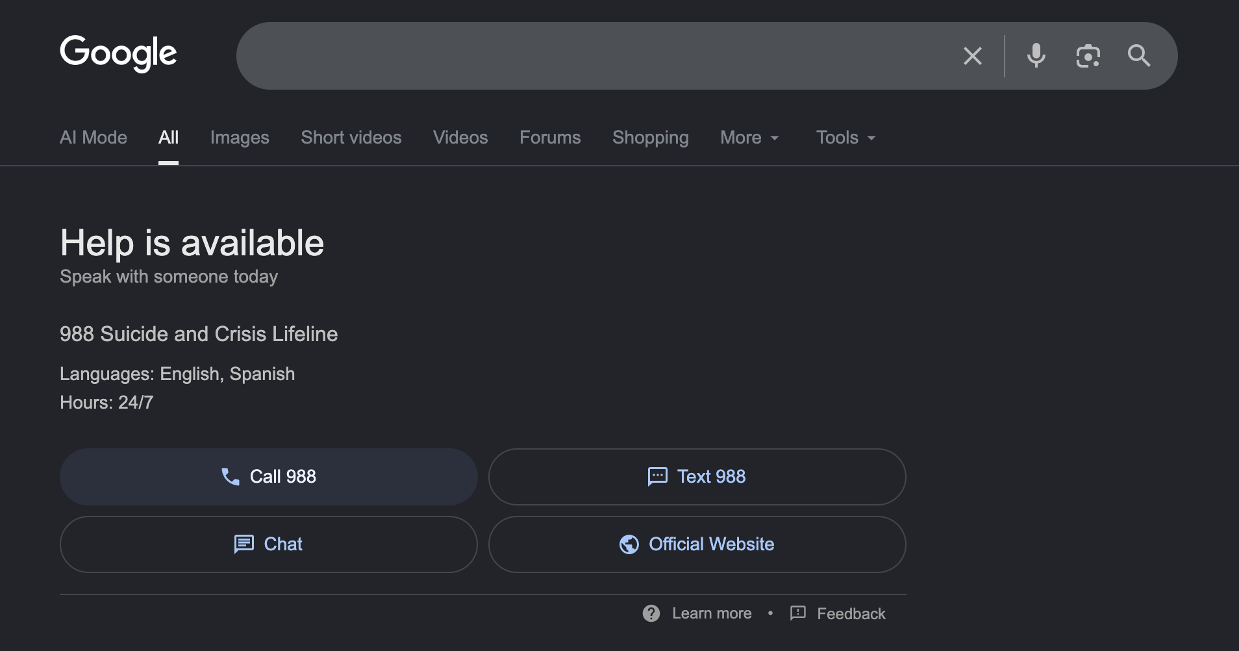Open the Short videos tab
The image size is (1239, 651).
click(351, 138)
